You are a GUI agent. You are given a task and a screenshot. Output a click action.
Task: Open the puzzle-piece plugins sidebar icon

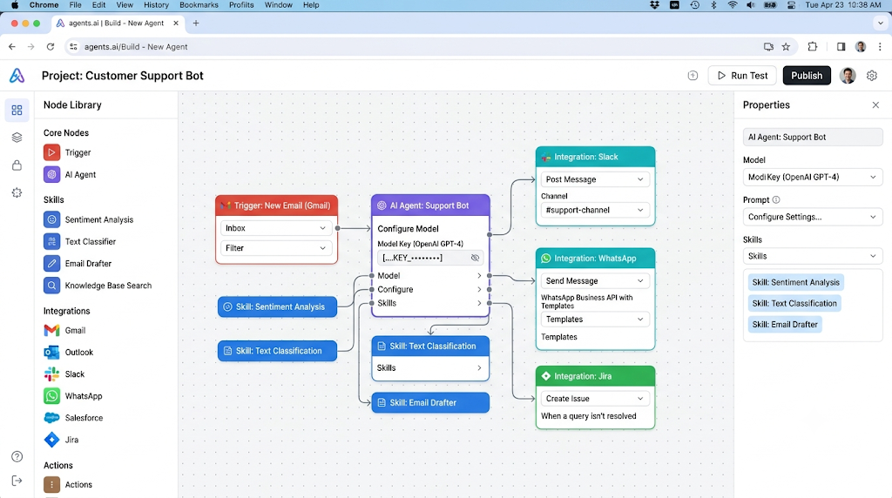pyautogui.click(x=17, y=192)
